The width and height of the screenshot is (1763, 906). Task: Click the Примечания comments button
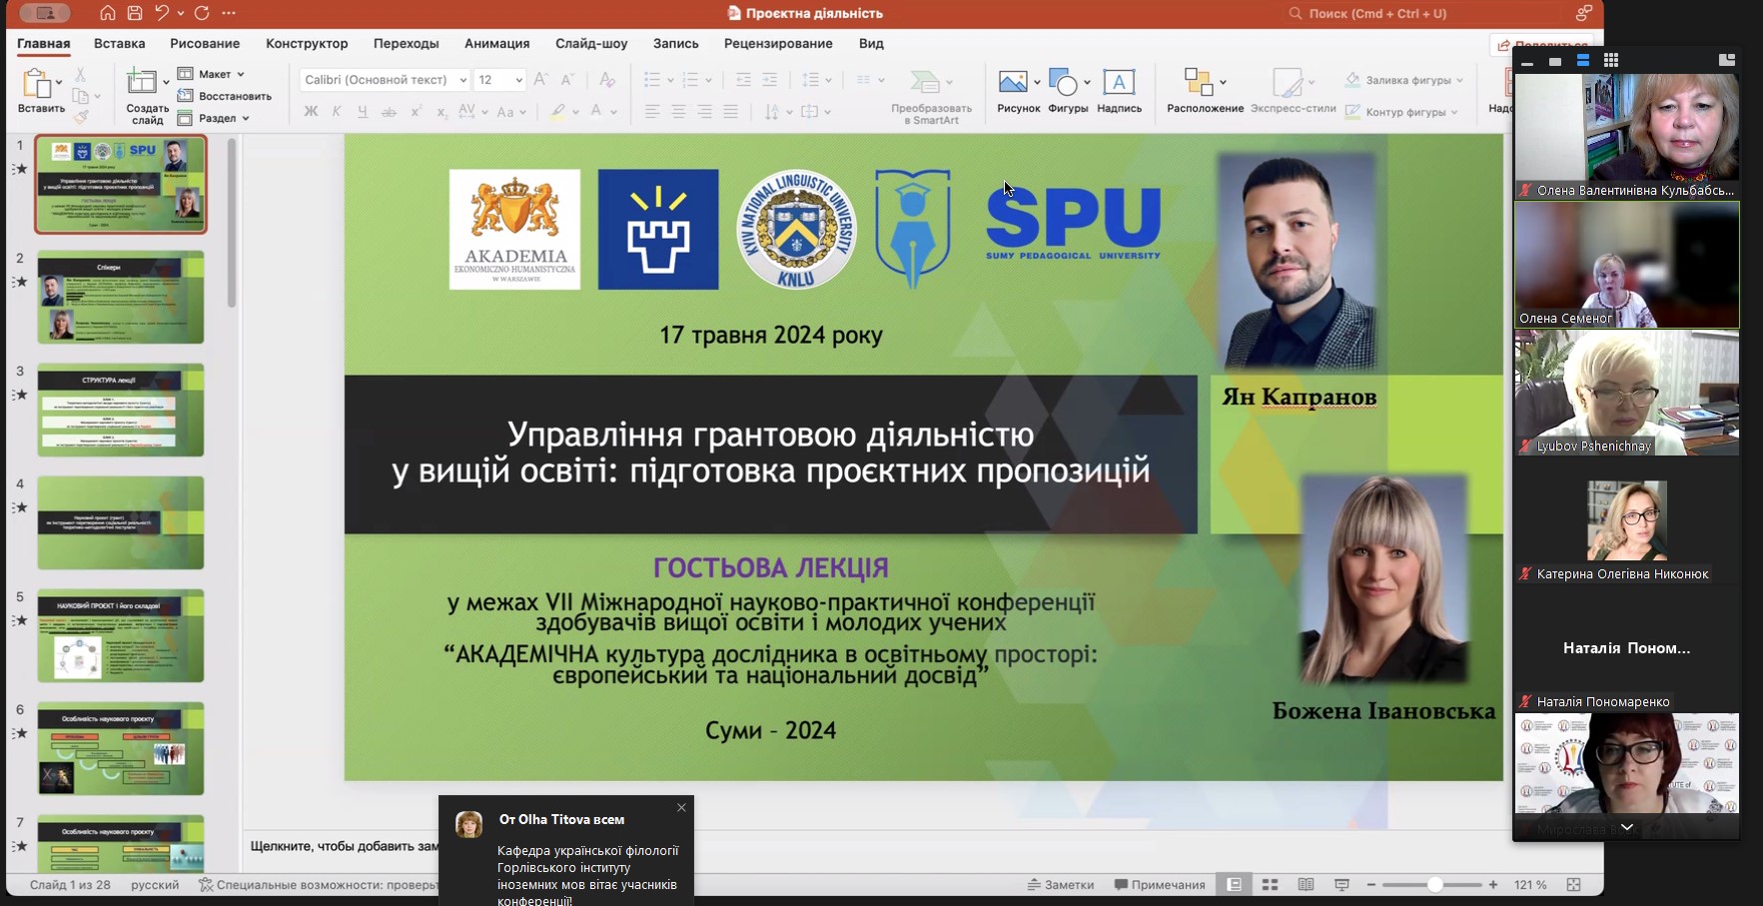coord(1160,885)
